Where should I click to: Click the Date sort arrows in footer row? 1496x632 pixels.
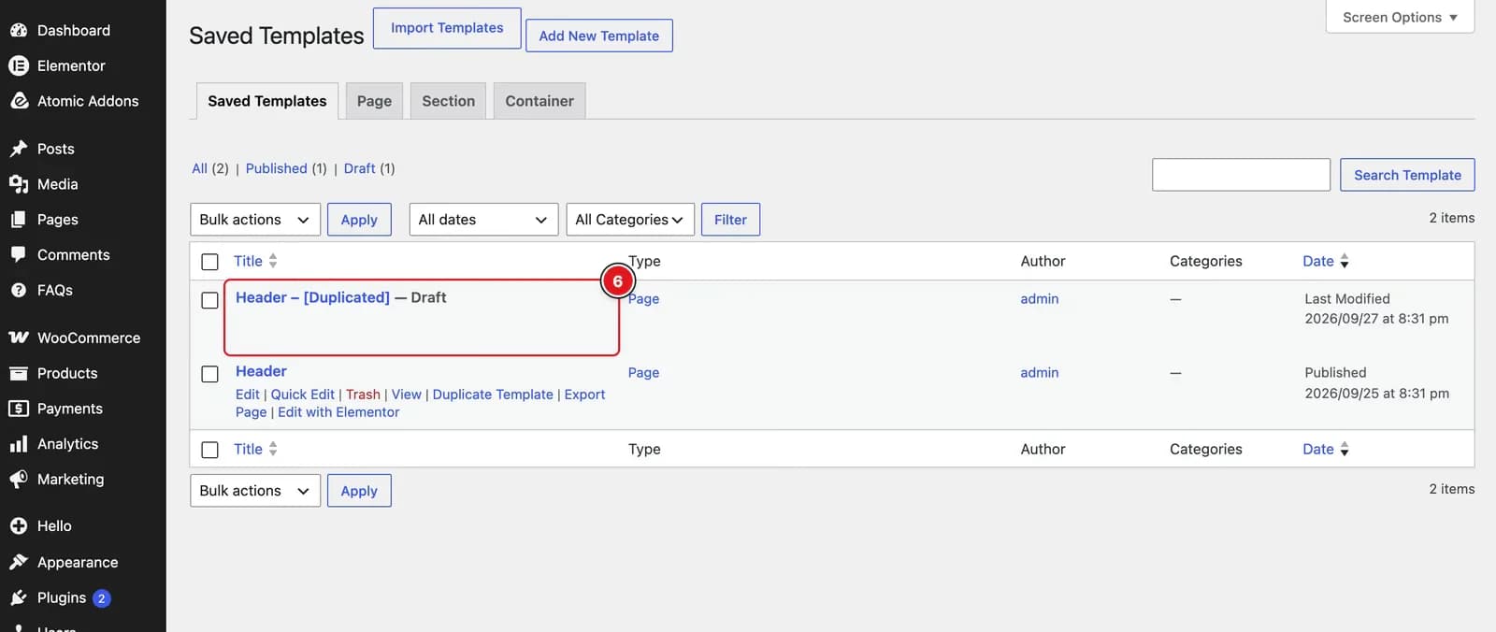(1345, 449)
